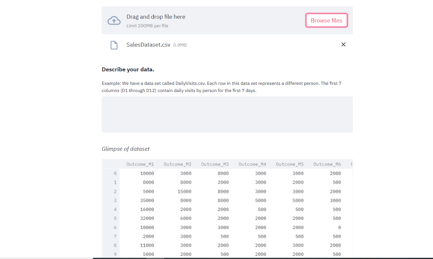
Task: Focus the Describe your data text area
Action: (227, 115)
